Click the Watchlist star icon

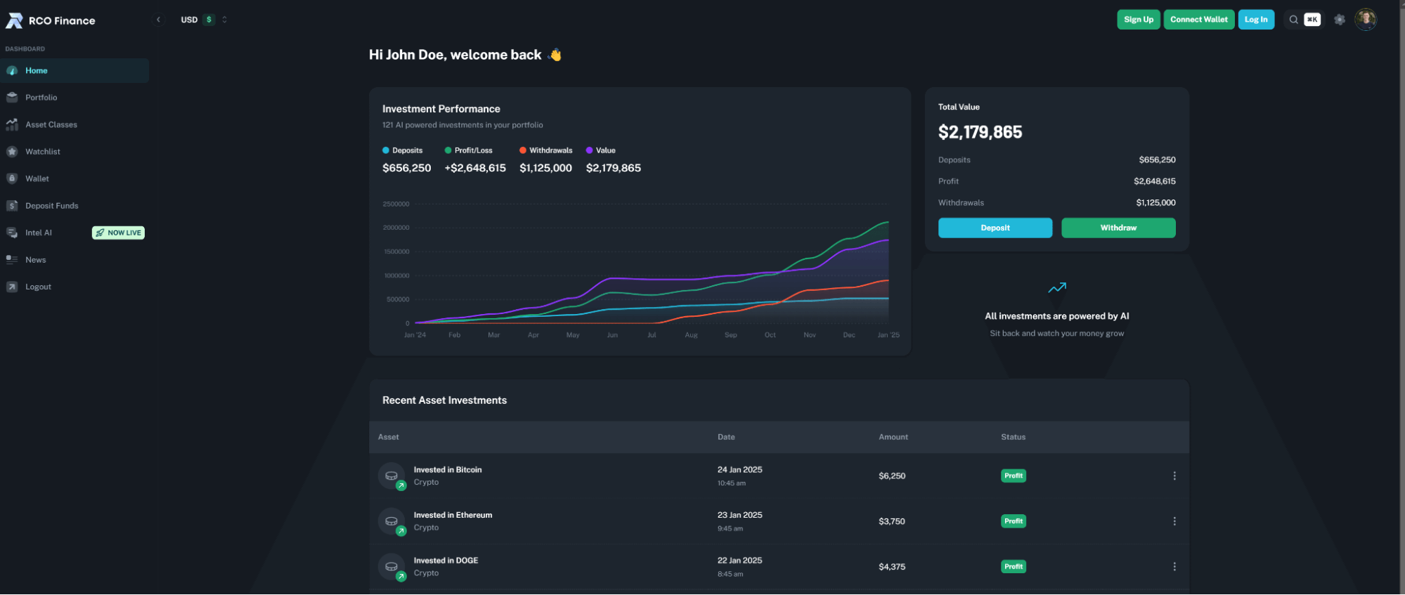coord(12,152)
